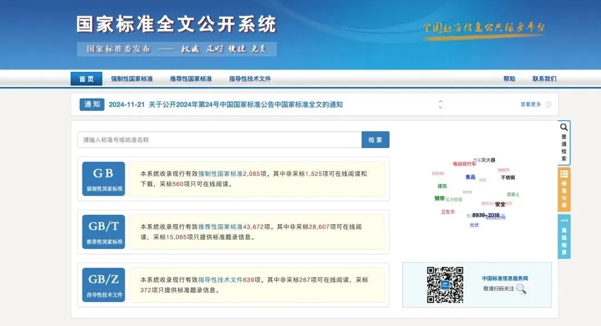Open the 指导性技术文件 navigation tab
This screenshot has height=326, width=601.
[x=250, y=79]
